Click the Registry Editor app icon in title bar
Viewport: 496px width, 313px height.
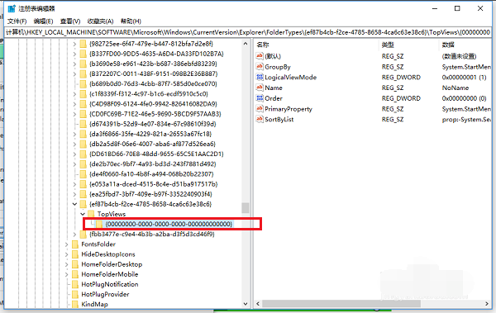(12, 8)
